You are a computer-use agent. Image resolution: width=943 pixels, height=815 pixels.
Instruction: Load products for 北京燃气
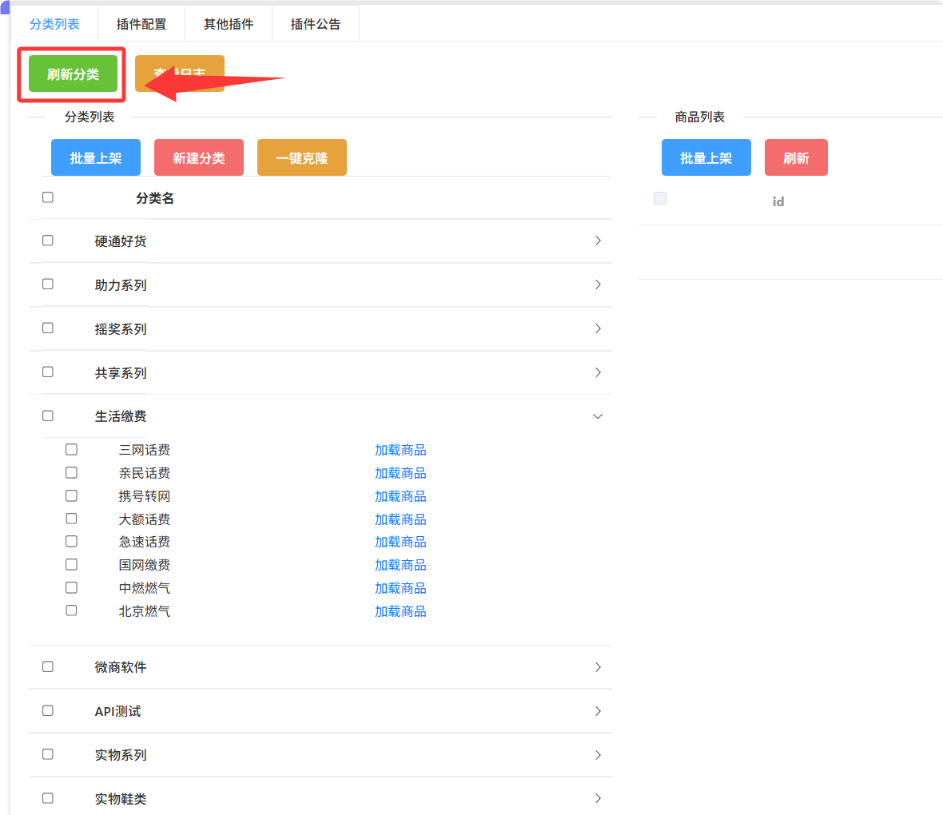click(400, 611)
